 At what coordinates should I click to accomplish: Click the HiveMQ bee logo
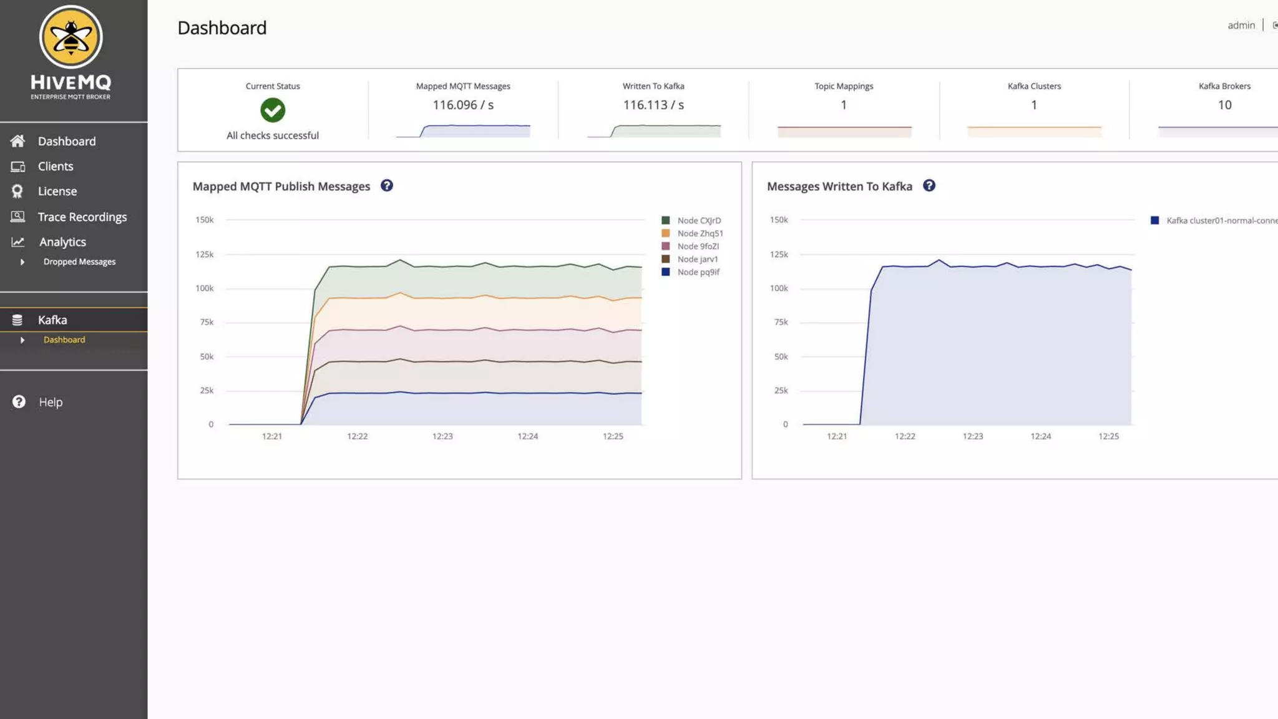tap(71, 37)
